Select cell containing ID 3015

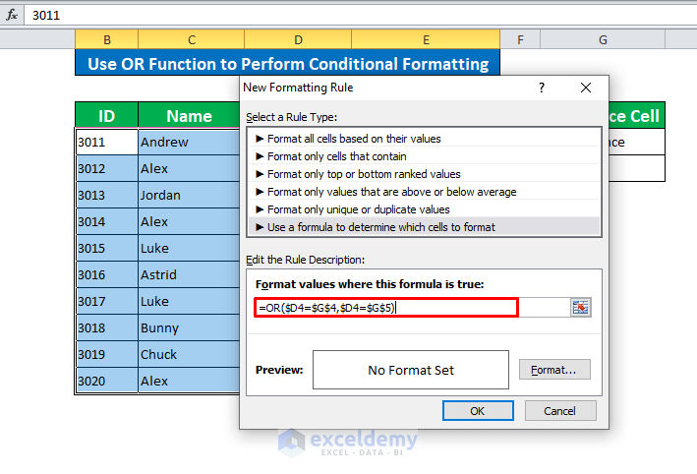click(x=106, y=248)
